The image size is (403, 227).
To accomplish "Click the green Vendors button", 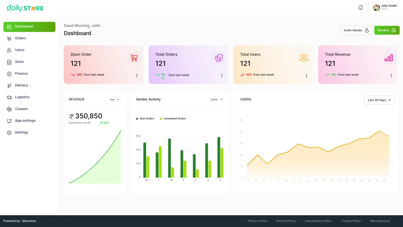I will coord(387,30).
